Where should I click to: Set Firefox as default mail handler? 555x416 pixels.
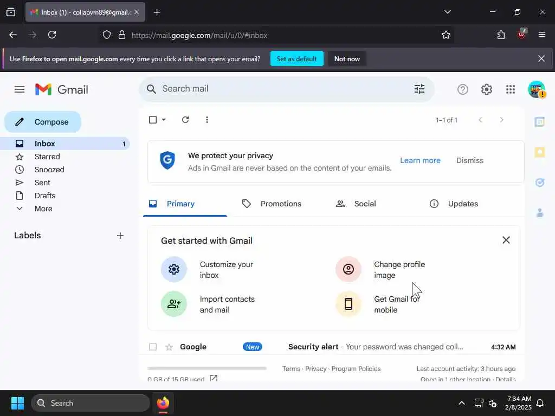(x=296, y=58)
